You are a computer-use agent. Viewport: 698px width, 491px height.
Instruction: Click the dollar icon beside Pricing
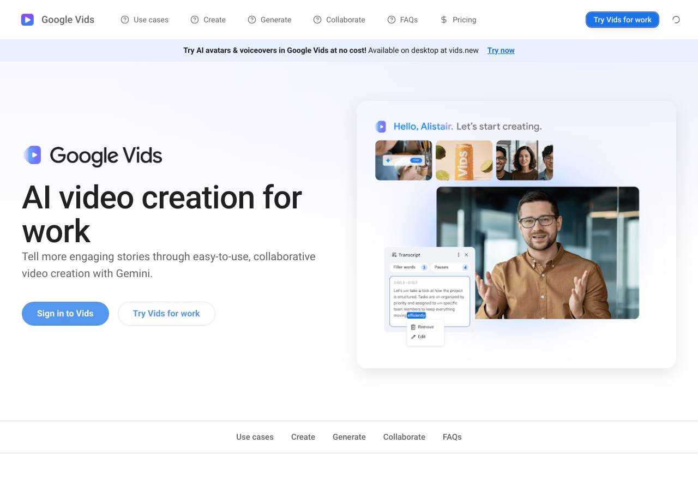coord(444,20)
